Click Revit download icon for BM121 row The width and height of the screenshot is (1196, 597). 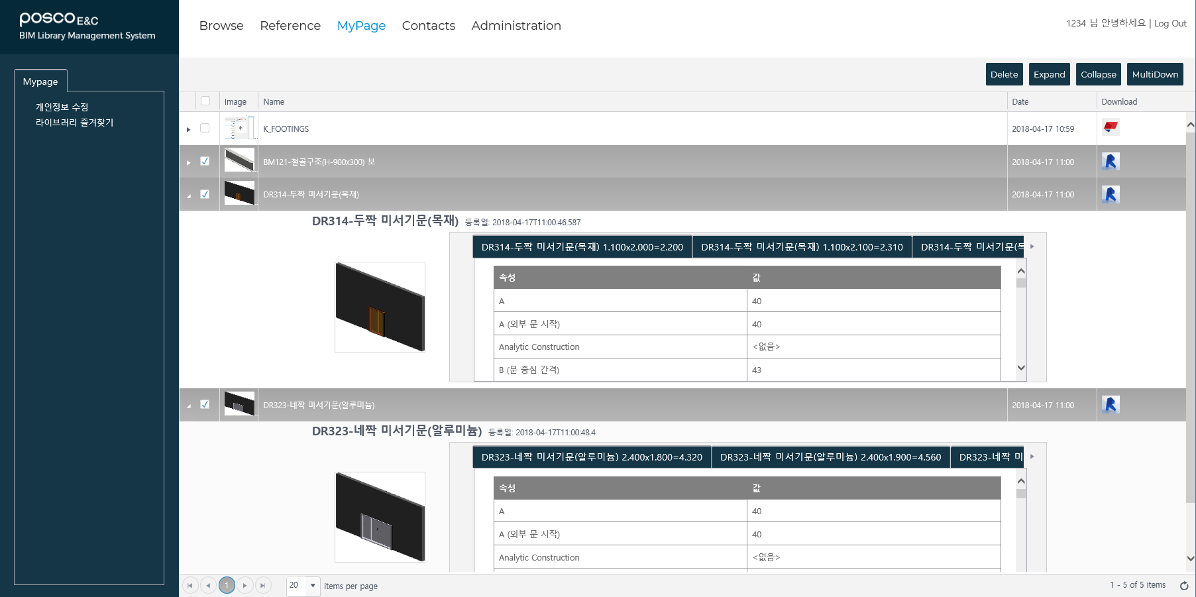tap(1111, 162)
